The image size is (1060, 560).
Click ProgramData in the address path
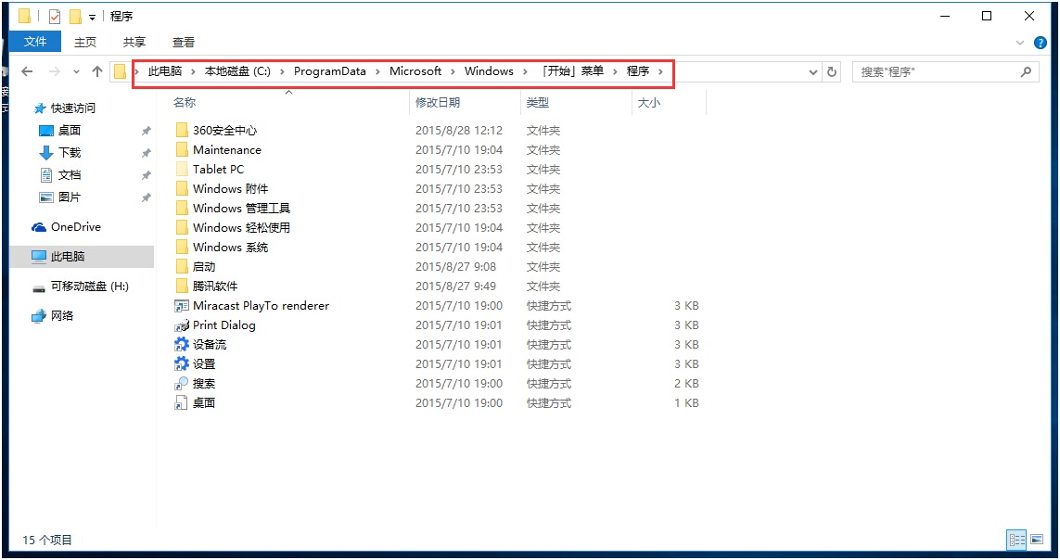pyautogui.click(x=329, y=71)
